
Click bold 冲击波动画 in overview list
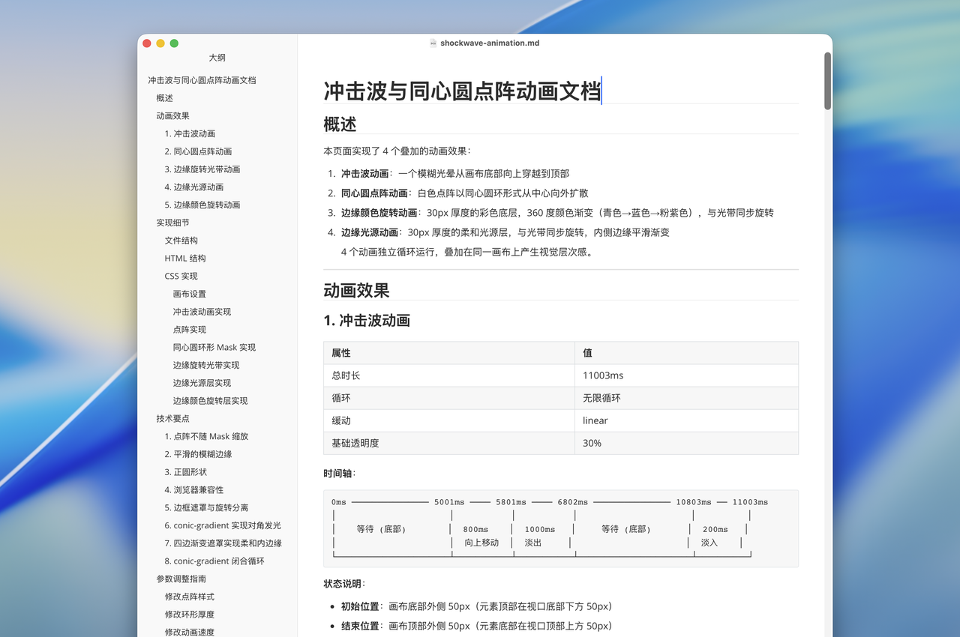364,173
